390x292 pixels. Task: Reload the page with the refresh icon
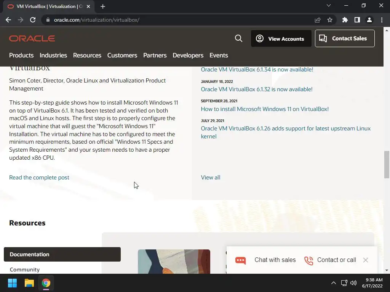point(33,20)
